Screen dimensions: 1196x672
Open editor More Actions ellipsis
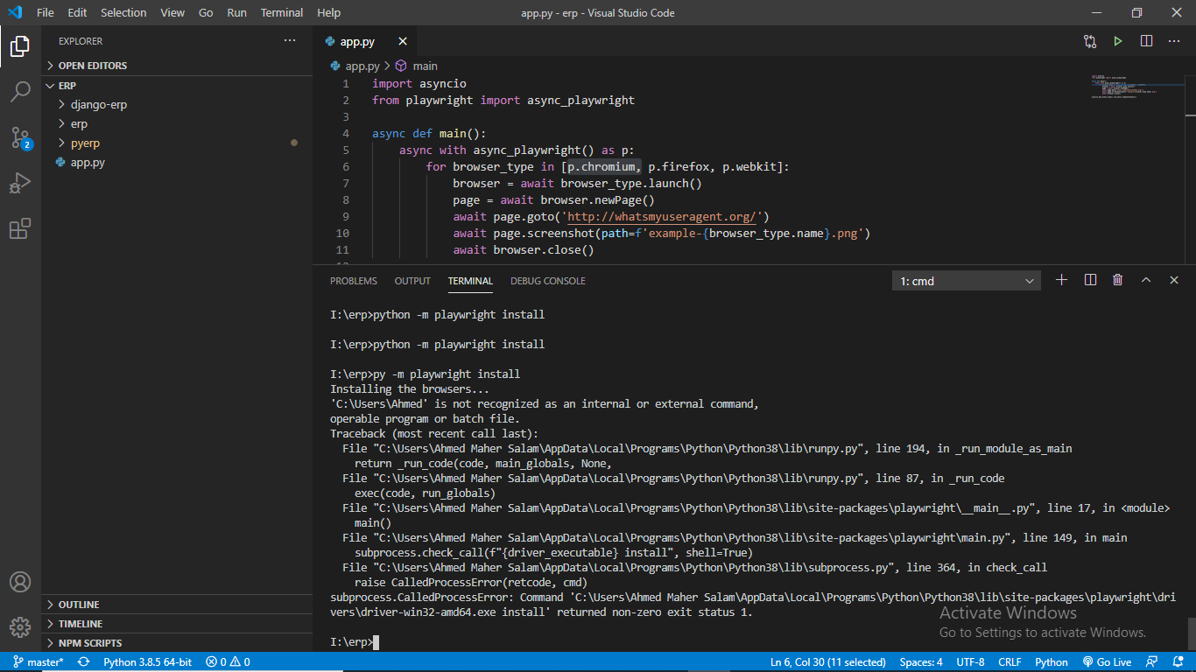(x=1174, y=41)
